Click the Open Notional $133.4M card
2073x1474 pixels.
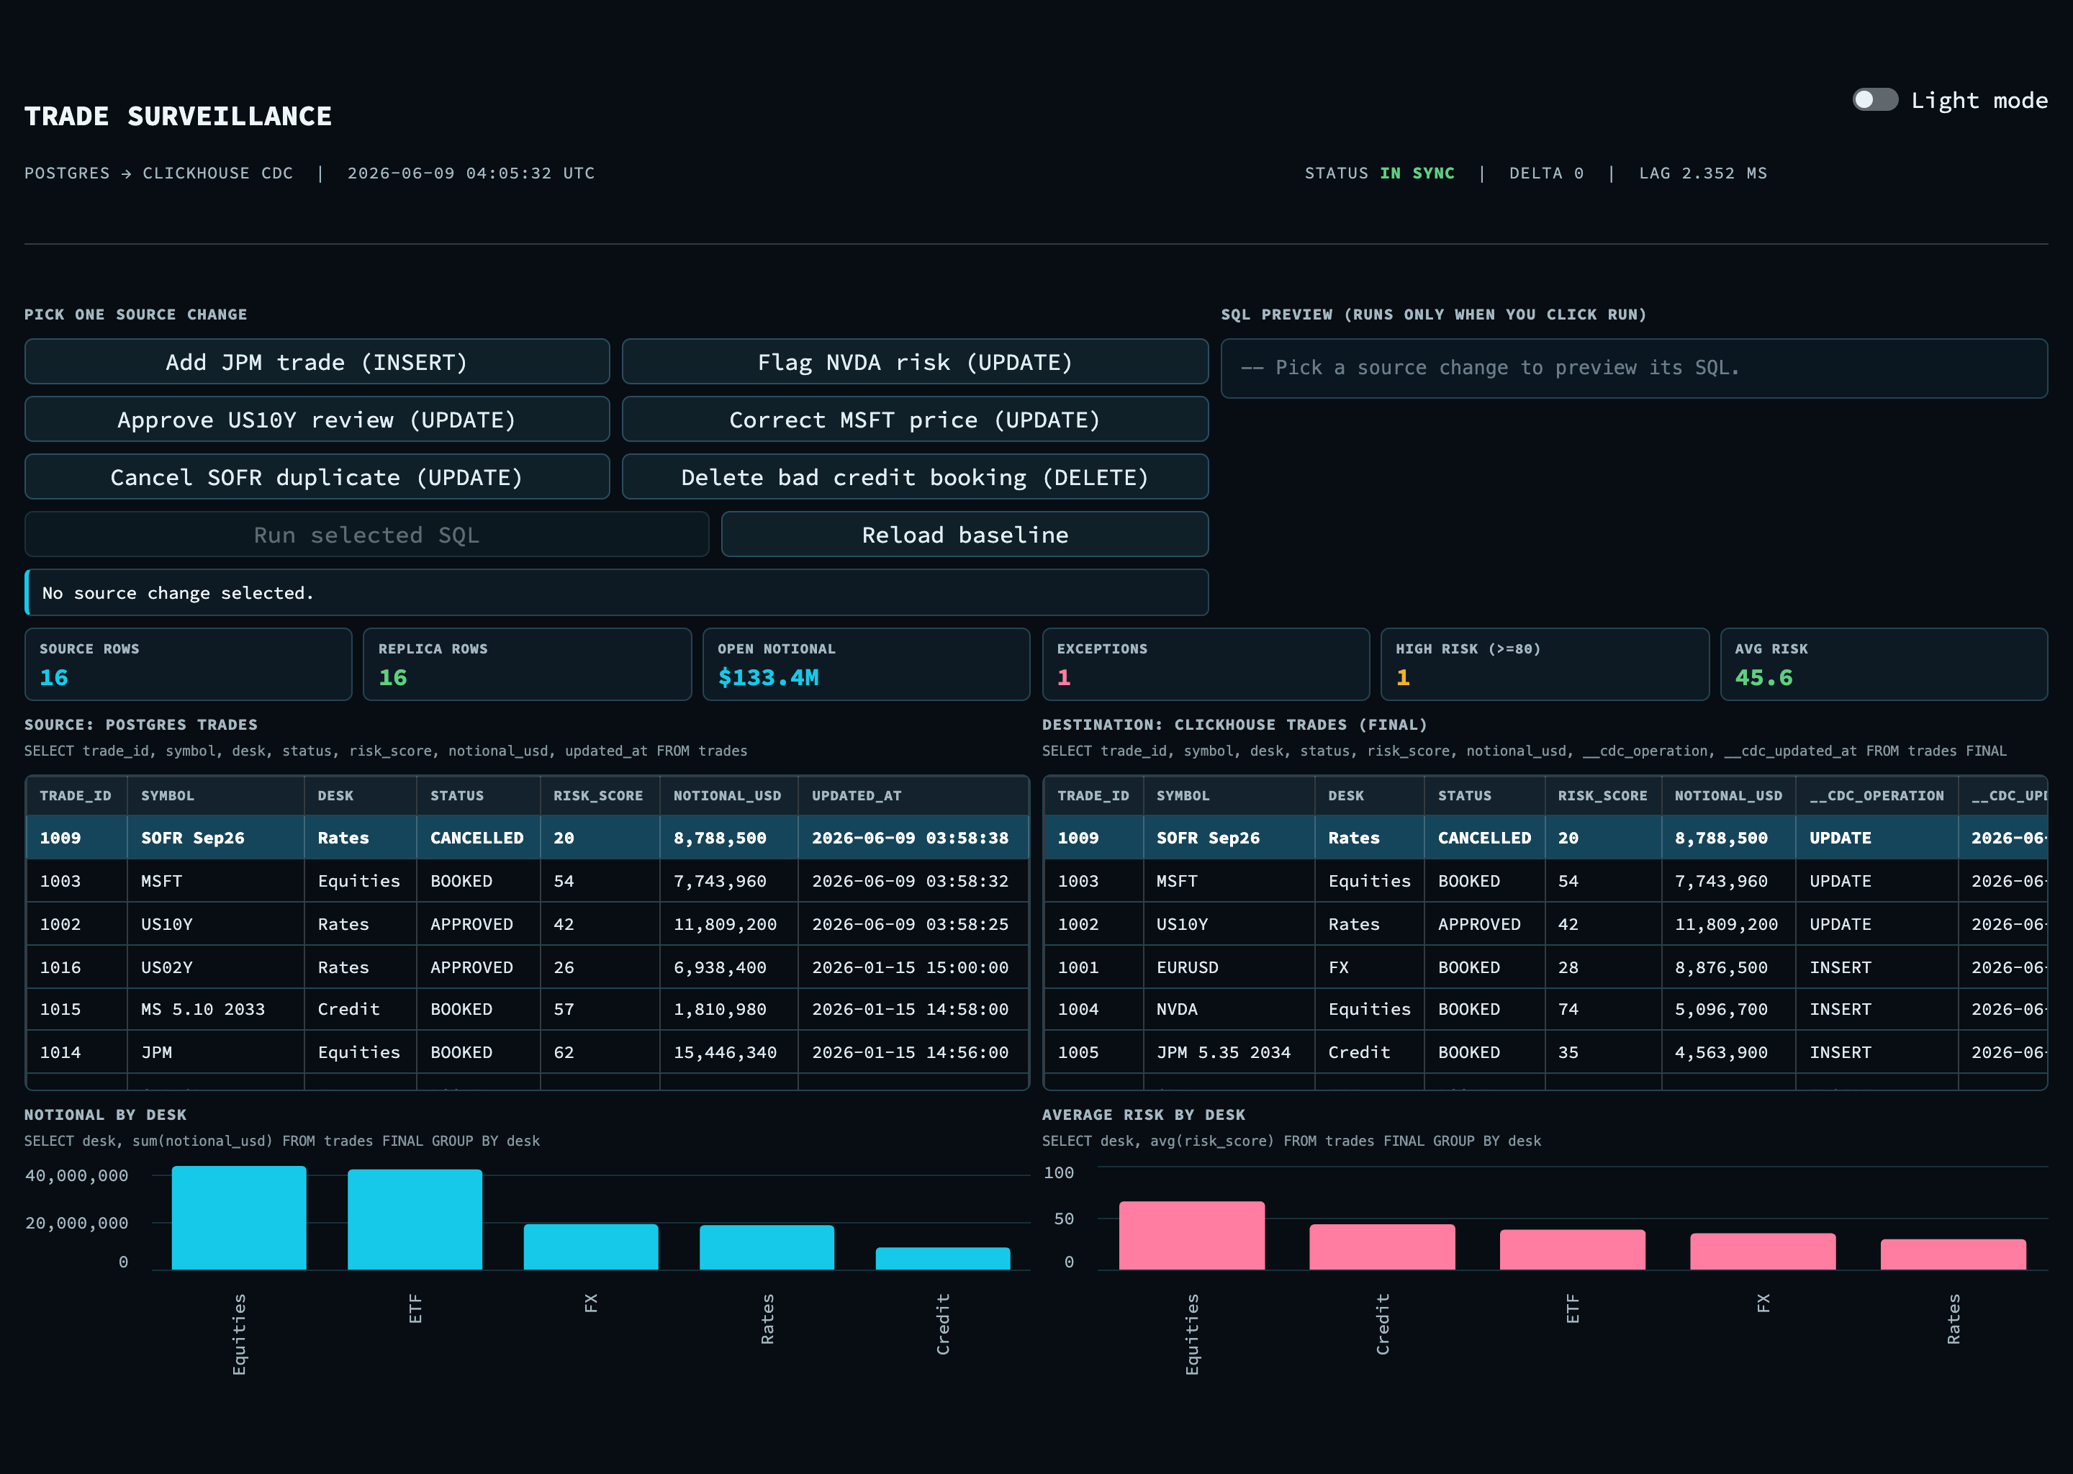point(866,664)
